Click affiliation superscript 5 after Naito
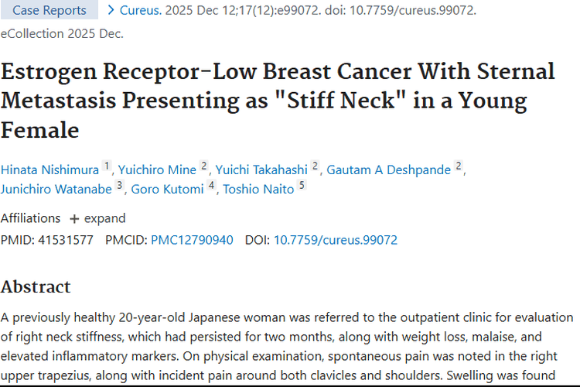 (302, 186)
